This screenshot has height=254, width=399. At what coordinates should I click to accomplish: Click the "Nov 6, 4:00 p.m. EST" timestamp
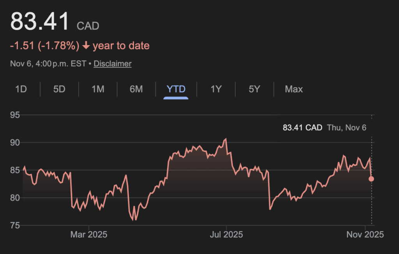coord(48,63)
